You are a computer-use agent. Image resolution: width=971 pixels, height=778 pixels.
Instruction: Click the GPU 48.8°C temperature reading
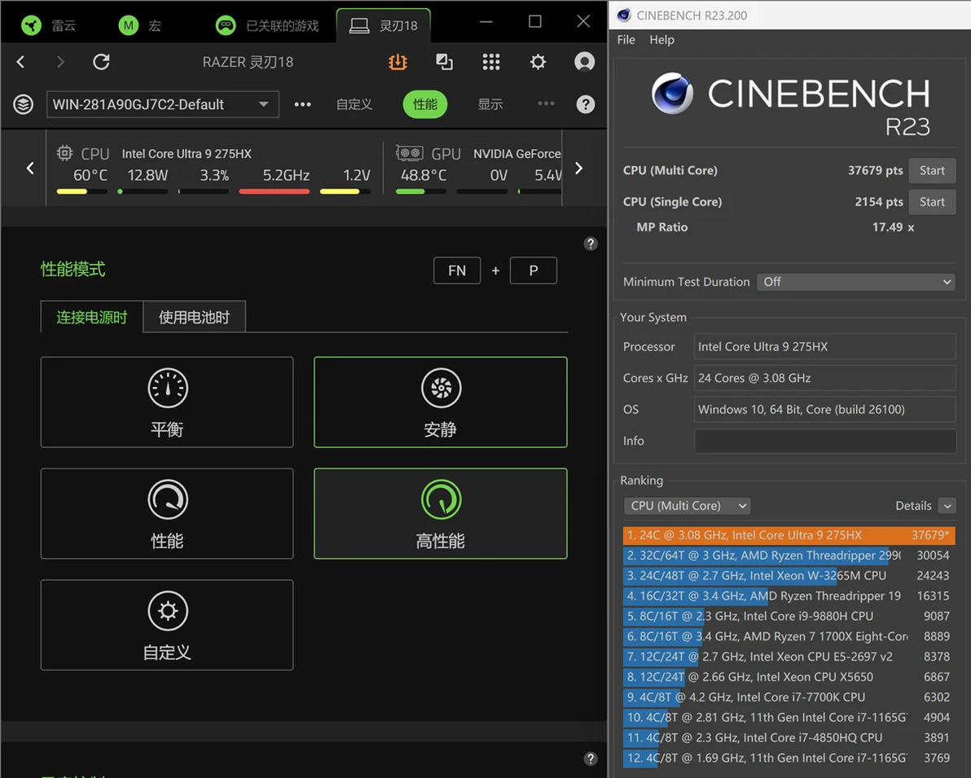[424, 175]
